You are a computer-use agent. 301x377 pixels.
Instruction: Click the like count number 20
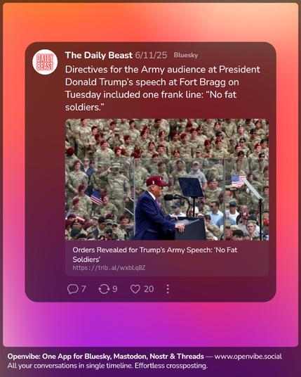pyautogui.click(x=149, y=289)
